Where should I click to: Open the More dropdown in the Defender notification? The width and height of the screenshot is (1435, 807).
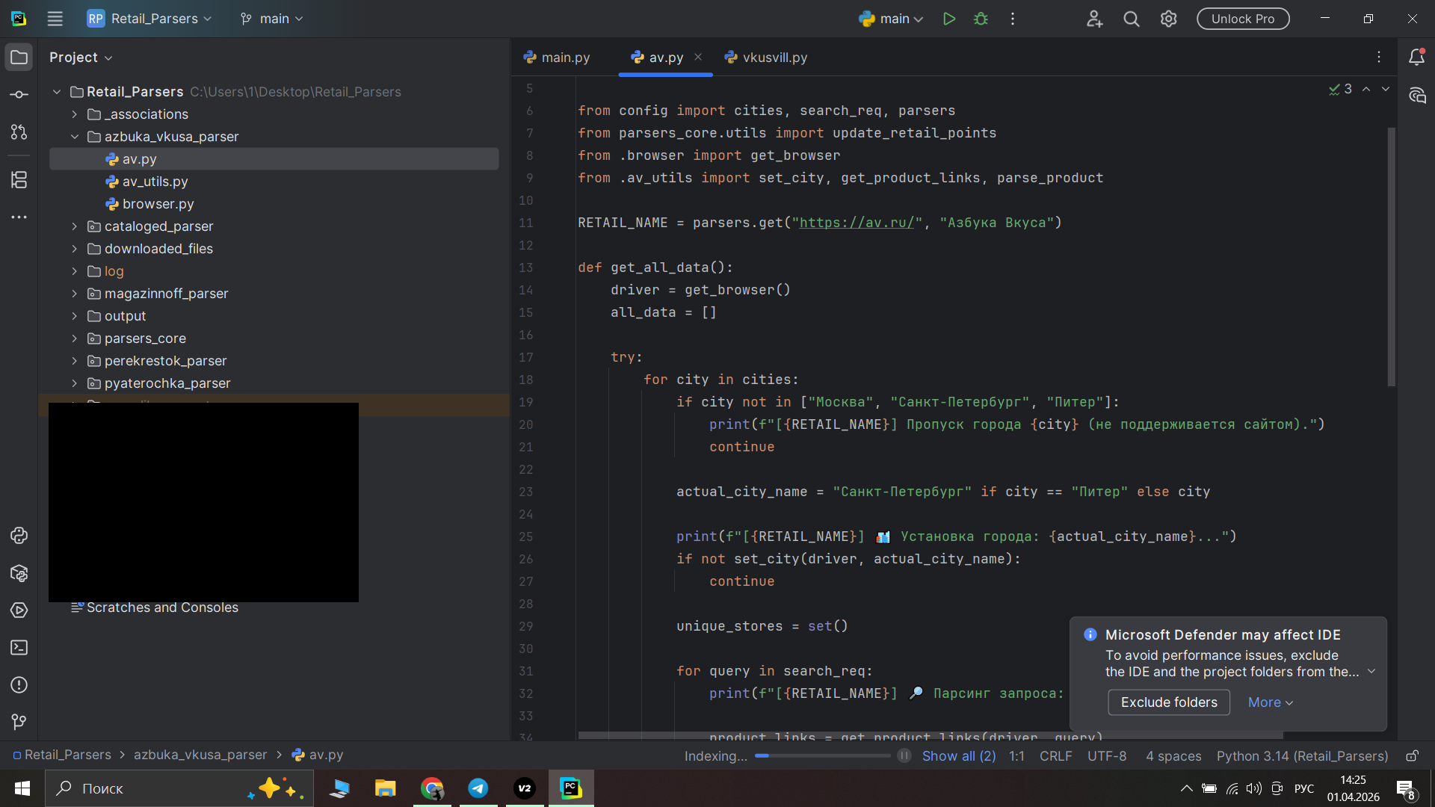1271,702
